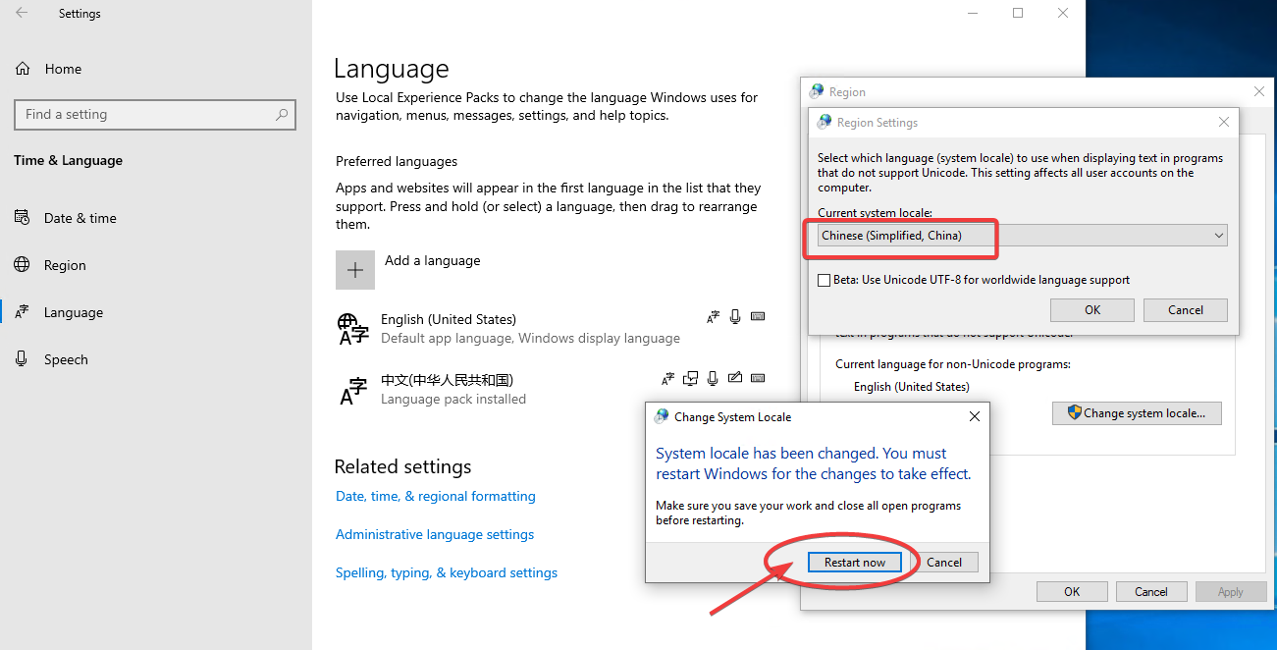Open Speech settings page

click(156, 359)
